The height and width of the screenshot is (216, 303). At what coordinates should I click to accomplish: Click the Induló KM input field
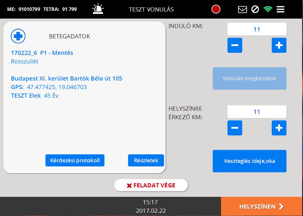point(257,29)
